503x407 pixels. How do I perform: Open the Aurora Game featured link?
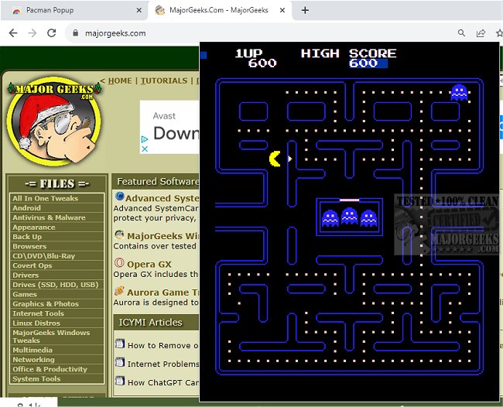click(163, 292)
